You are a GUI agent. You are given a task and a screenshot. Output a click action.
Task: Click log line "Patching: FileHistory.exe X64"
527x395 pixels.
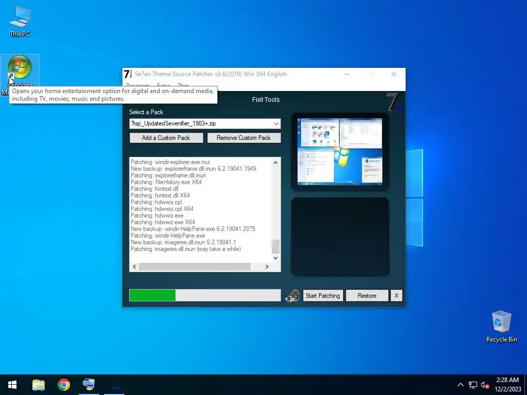click(166, 182)
